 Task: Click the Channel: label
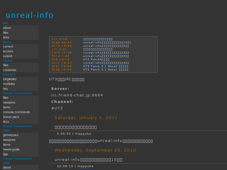click(x=62, y=102)
